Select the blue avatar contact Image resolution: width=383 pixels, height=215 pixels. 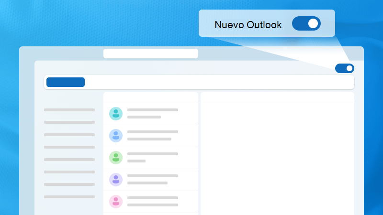point(116,136)
